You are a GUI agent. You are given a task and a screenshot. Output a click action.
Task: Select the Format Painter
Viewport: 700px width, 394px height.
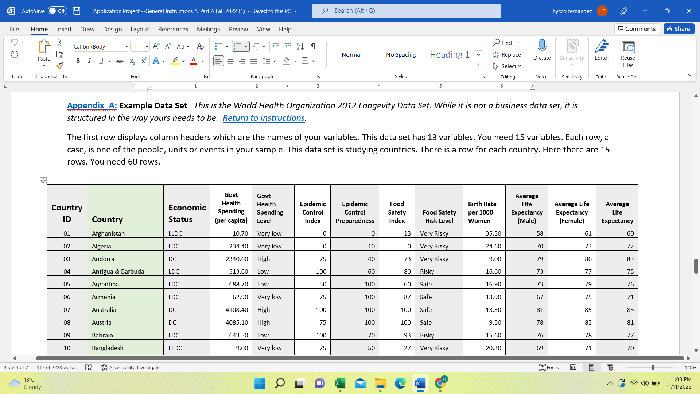point(60,66)
